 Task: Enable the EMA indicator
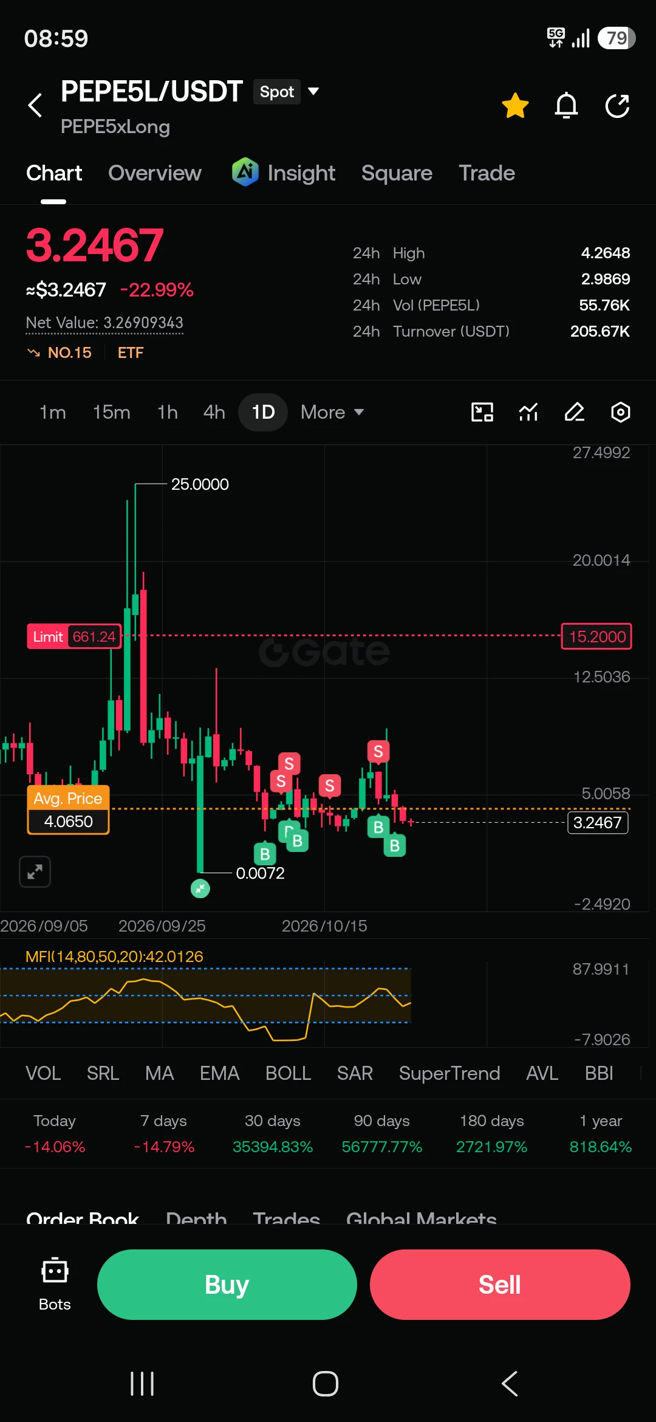(219, 1073)
